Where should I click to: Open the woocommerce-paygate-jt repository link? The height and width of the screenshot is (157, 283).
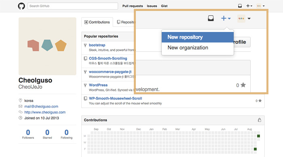coord(110,72)
